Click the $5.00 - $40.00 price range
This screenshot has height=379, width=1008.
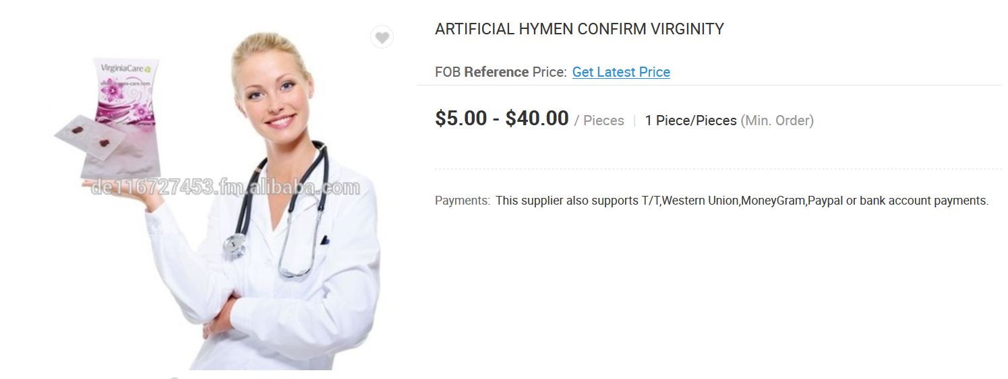click(502, 118)
